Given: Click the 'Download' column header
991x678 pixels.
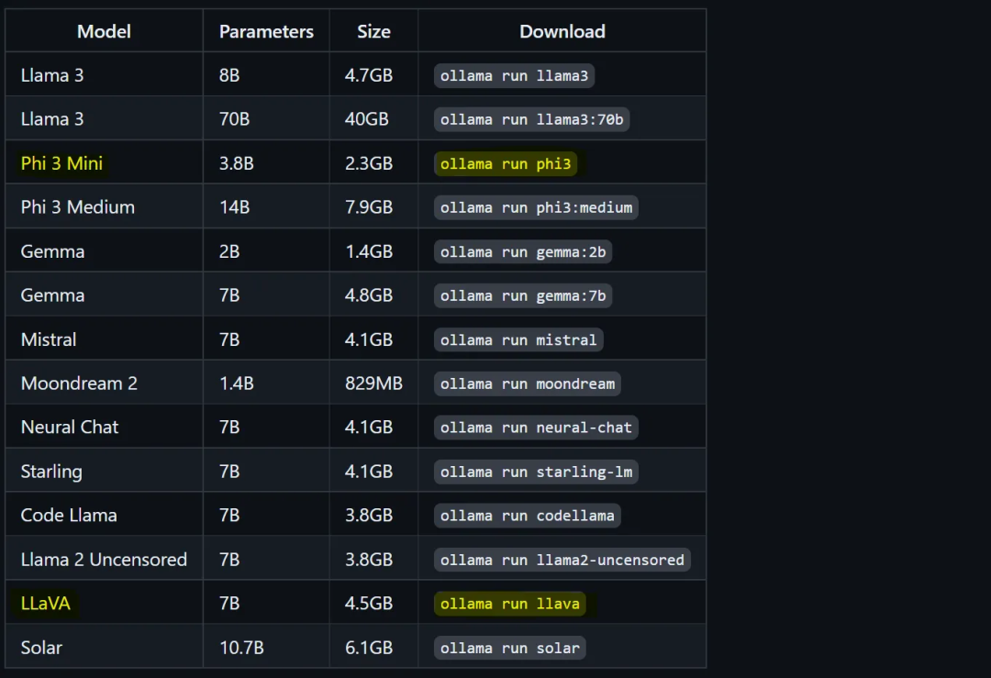Looking at the screenshot, I should pyautogui.click(x=562, y=31).
